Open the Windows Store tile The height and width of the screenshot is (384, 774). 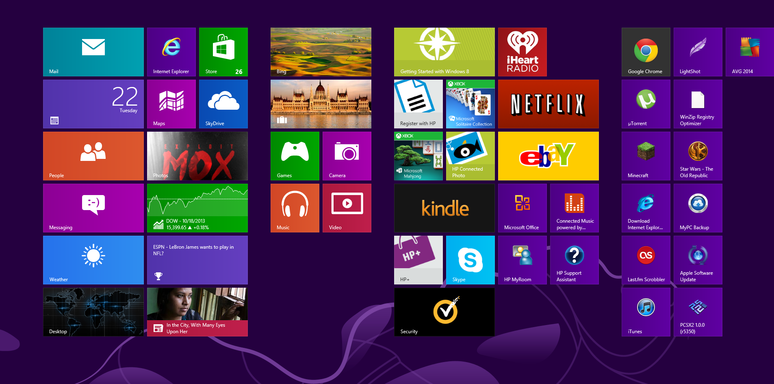[x=223, y=52]
